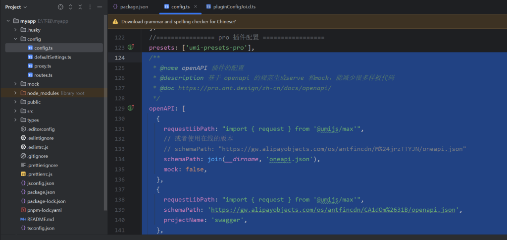Open the pro.ant.design openapi docs link
This screenshot has height=240, width=507.
255,88
